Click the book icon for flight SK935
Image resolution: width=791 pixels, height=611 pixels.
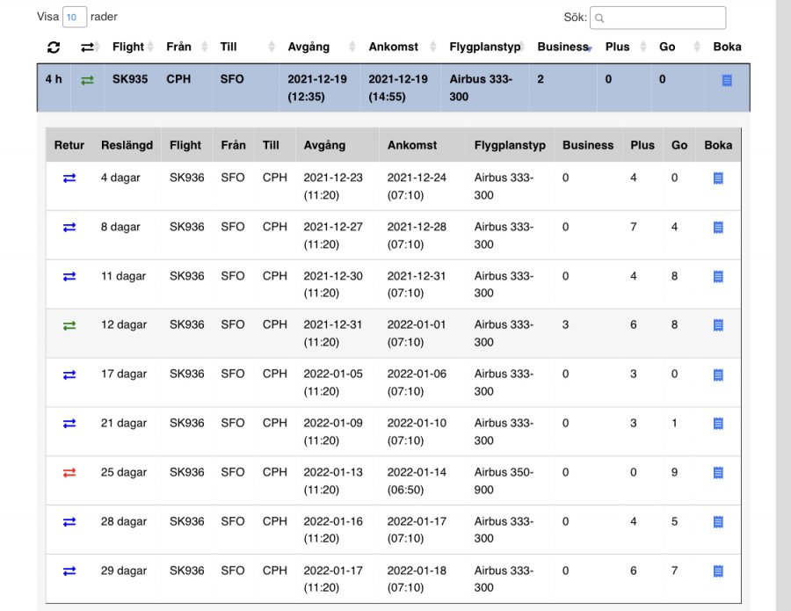727,80
